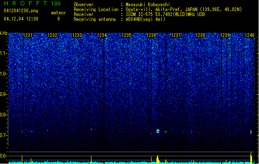The image size is (259, 164).
Task: Click the HROFFT 1.0.0 title text
Action: 33,3
